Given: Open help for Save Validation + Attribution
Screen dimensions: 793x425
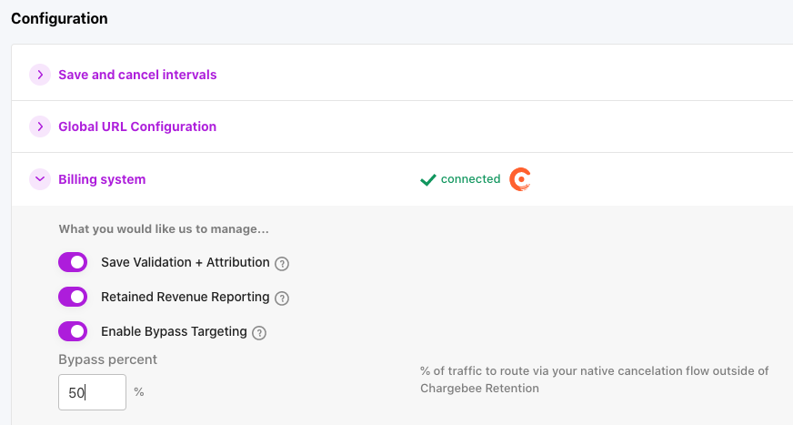Looking at the screenshot, I should [282, 264].
